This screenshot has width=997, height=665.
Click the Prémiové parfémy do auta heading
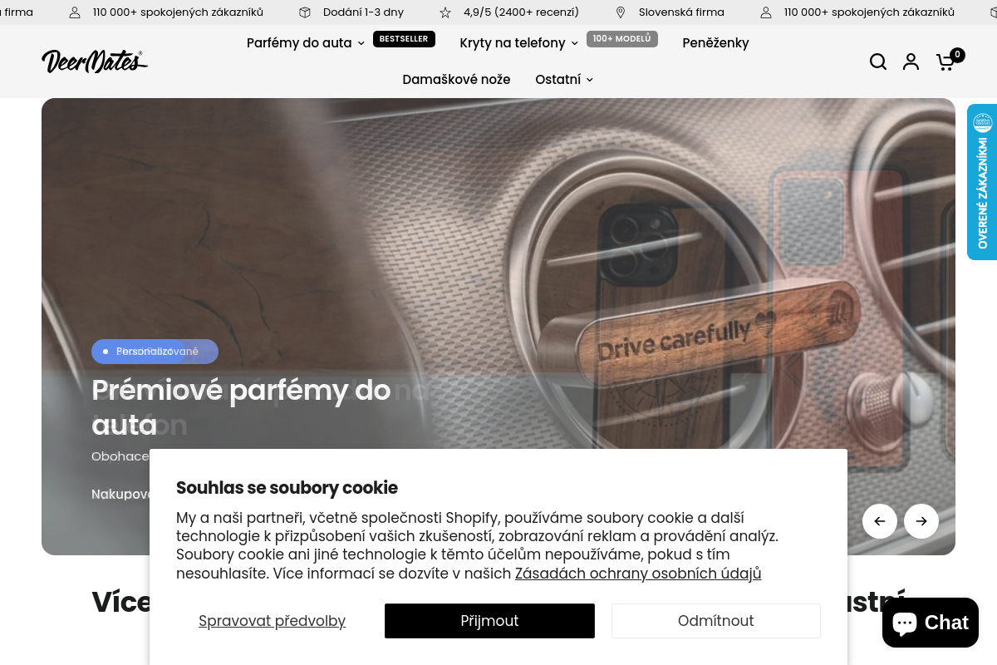click(241, 407)
